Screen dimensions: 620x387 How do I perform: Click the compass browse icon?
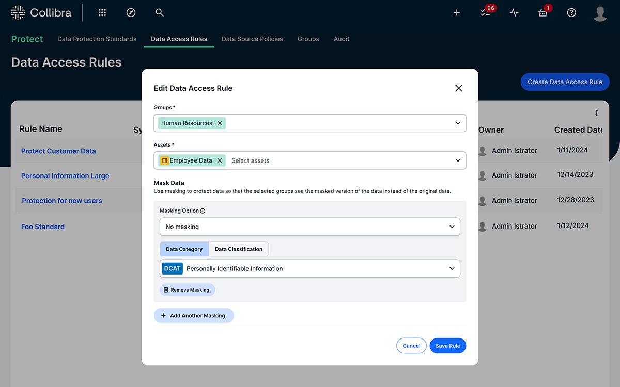click(x=131, y=13)
